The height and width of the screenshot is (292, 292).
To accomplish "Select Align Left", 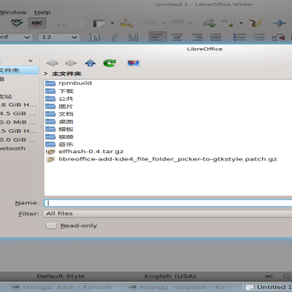I will tap(158, 37).
